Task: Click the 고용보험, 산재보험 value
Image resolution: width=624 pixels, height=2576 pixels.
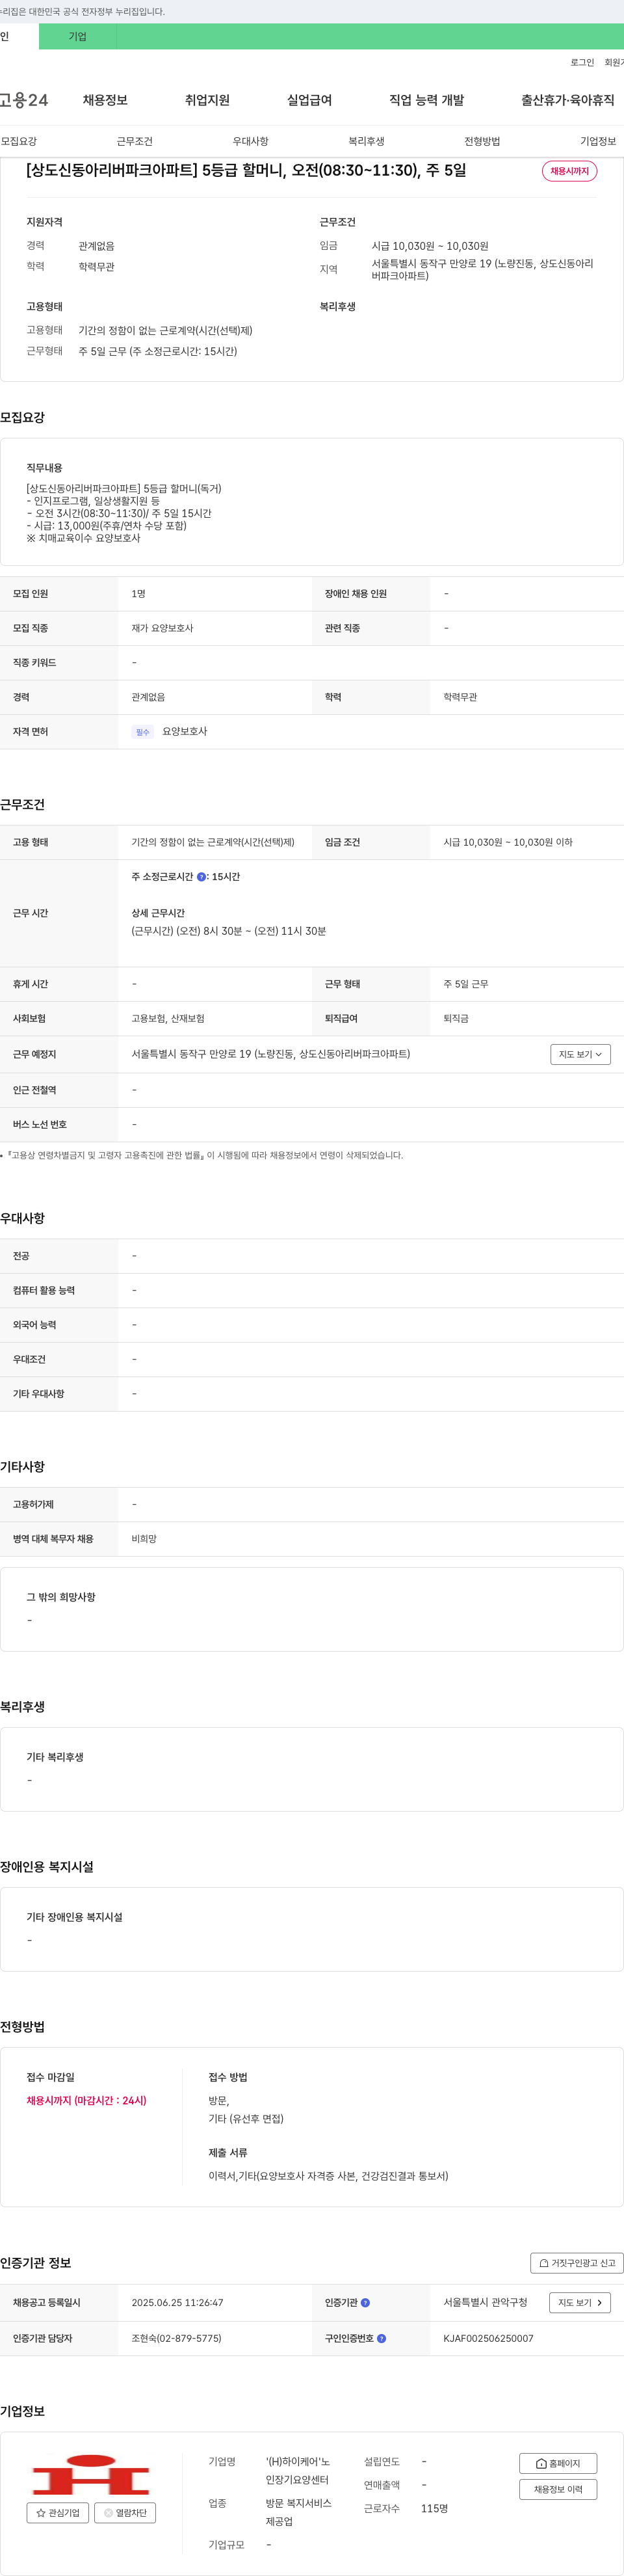Action: [x=168, y=1018]
